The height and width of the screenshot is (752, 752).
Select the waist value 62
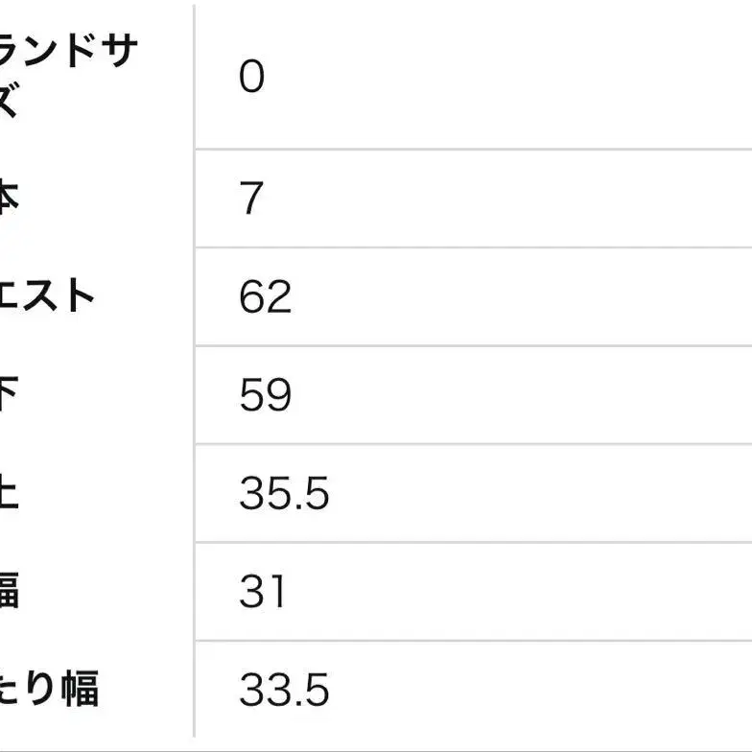266,297
